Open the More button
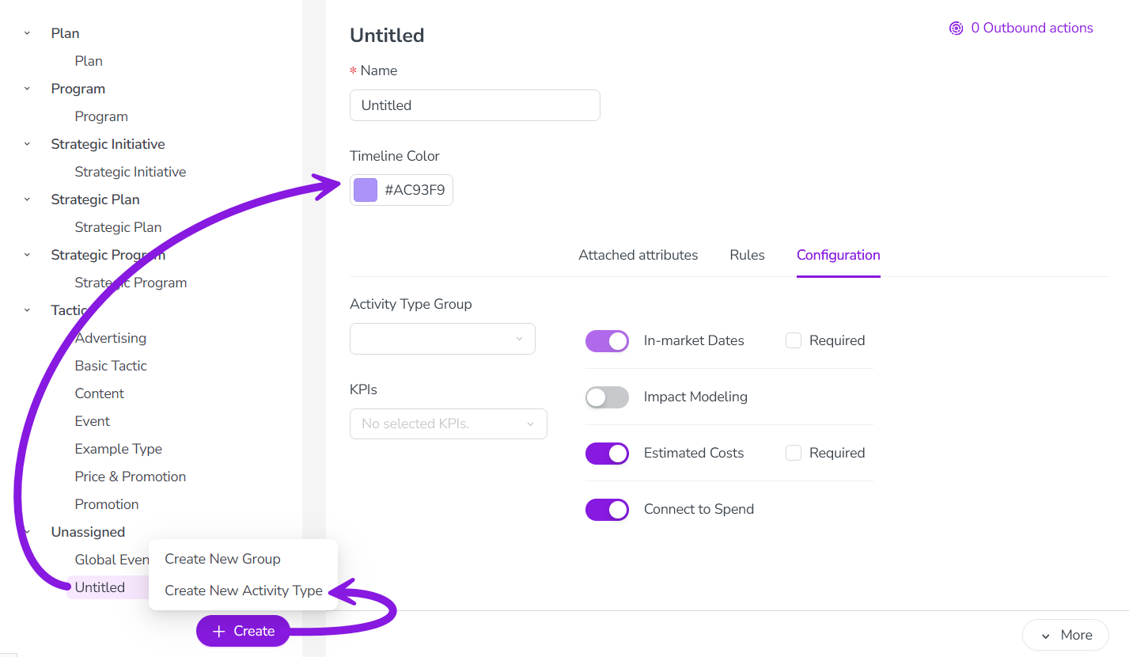This screenshot has width=1129, height=657. pos(1066,635)
